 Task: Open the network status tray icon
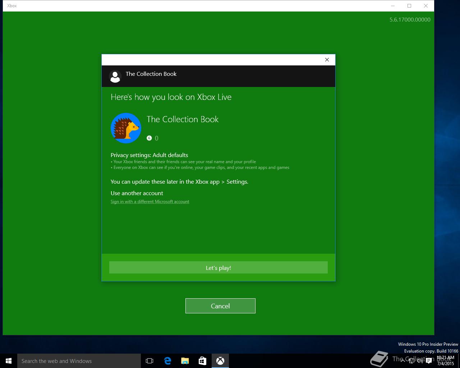pyautogui.click(x=411, y=361)
